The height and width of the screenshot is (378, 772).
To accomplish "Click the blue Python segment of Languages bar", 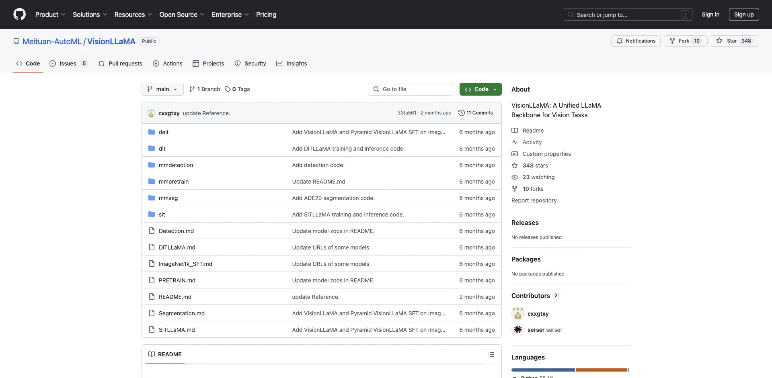I will 543,370.
